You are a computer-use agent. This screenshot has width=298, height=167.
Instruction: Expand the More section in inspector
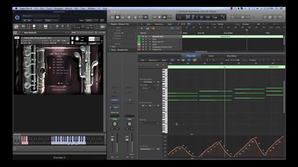click(111, 46)
